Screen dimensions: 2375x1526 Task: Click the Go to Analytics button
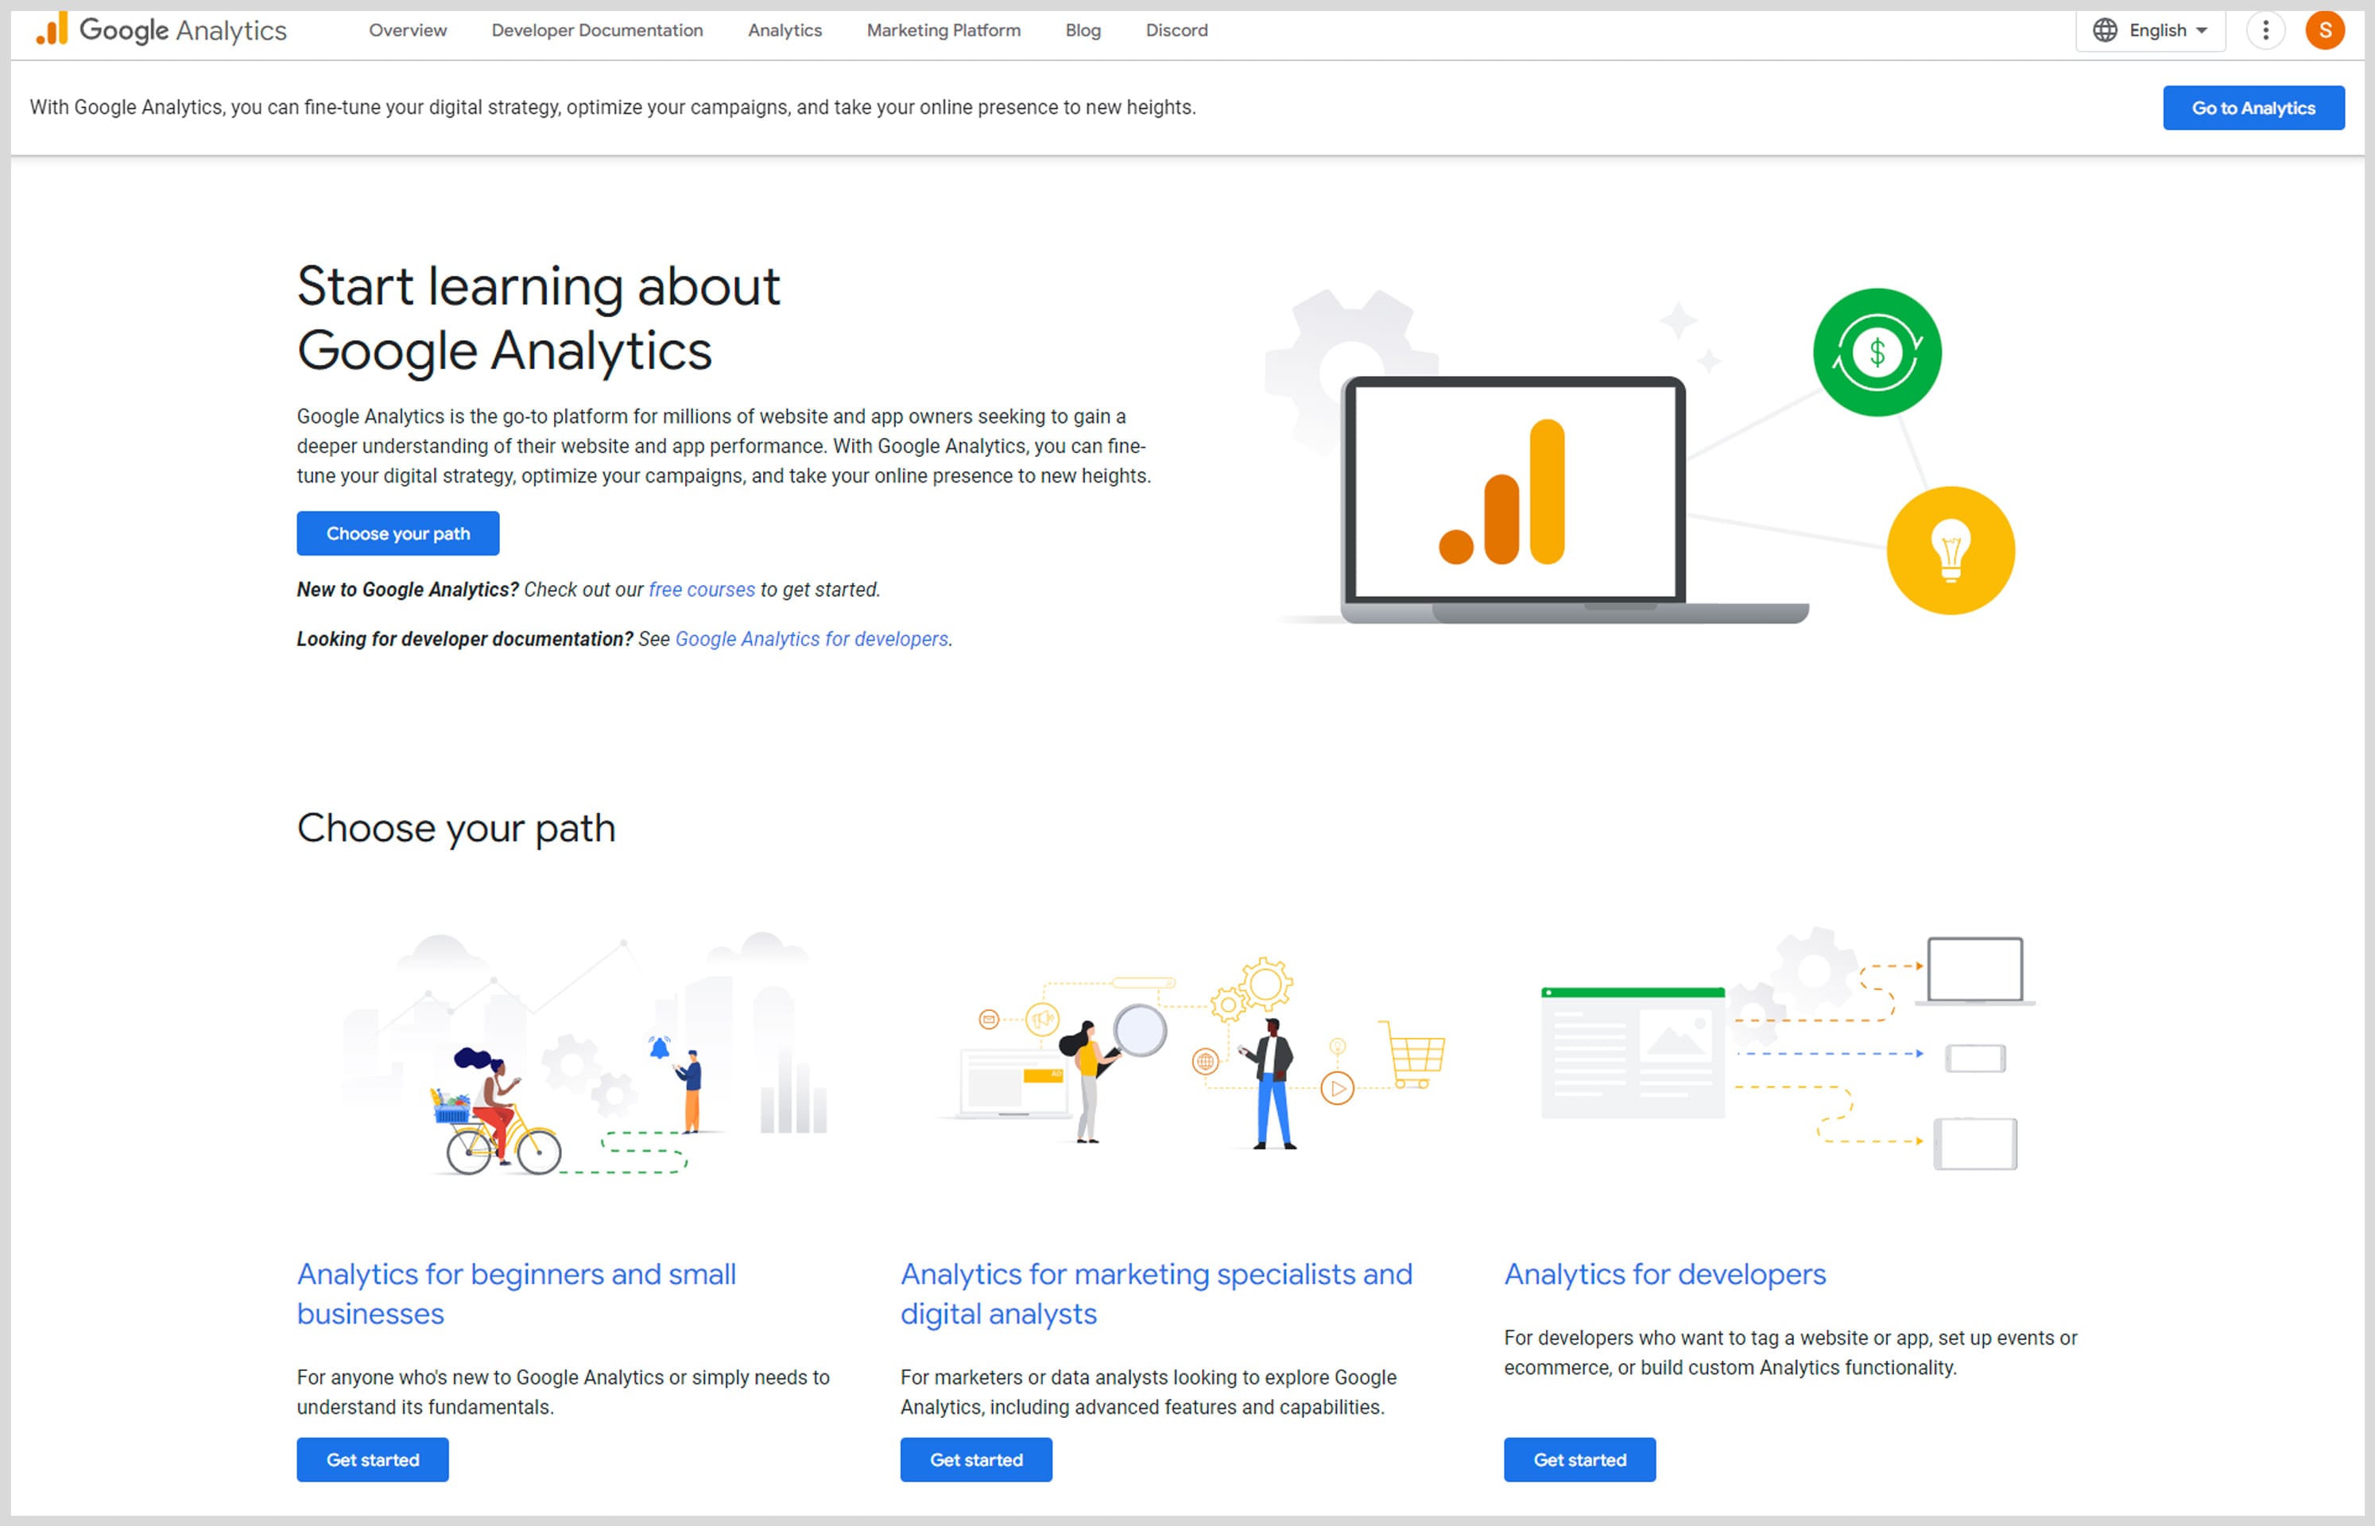tap(2253, 108)
